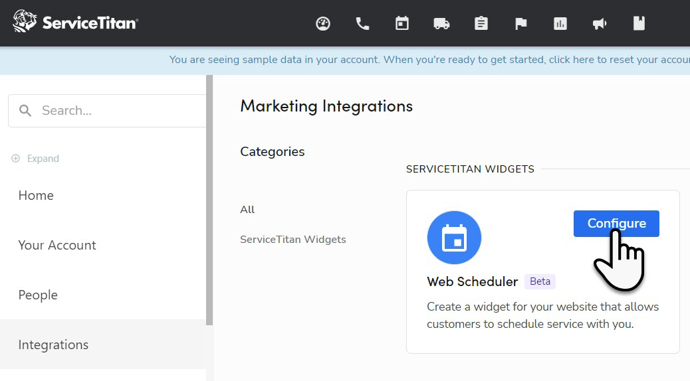The image size is (690, 381).
Task: Click the Marketing megaphone icon
Action: click(600, 24)
